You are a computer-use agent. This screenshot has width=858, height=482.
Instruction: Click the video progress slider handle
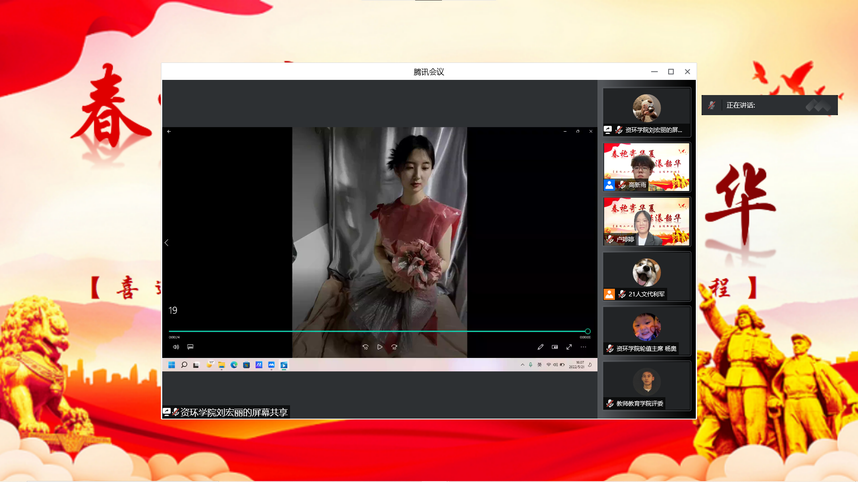pyautogui.click(x=588, y=331)
